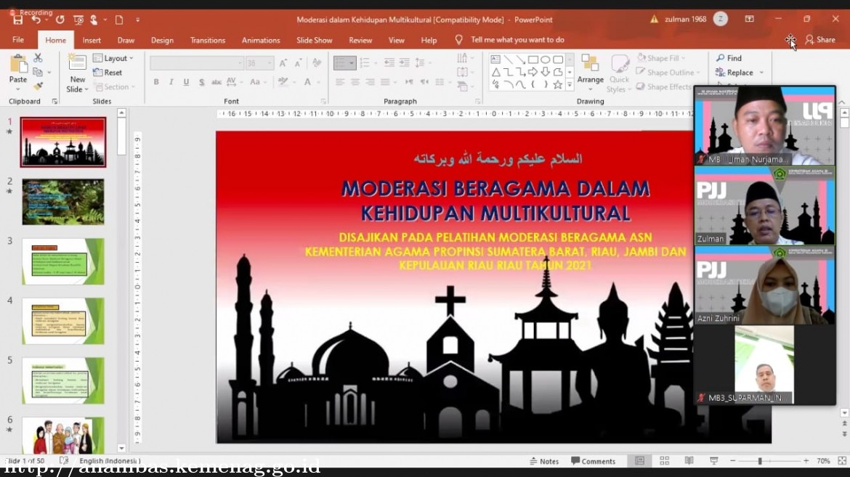The image size is (850, 477).
Task: Insert a New Slide
Action: click(77, 64)
